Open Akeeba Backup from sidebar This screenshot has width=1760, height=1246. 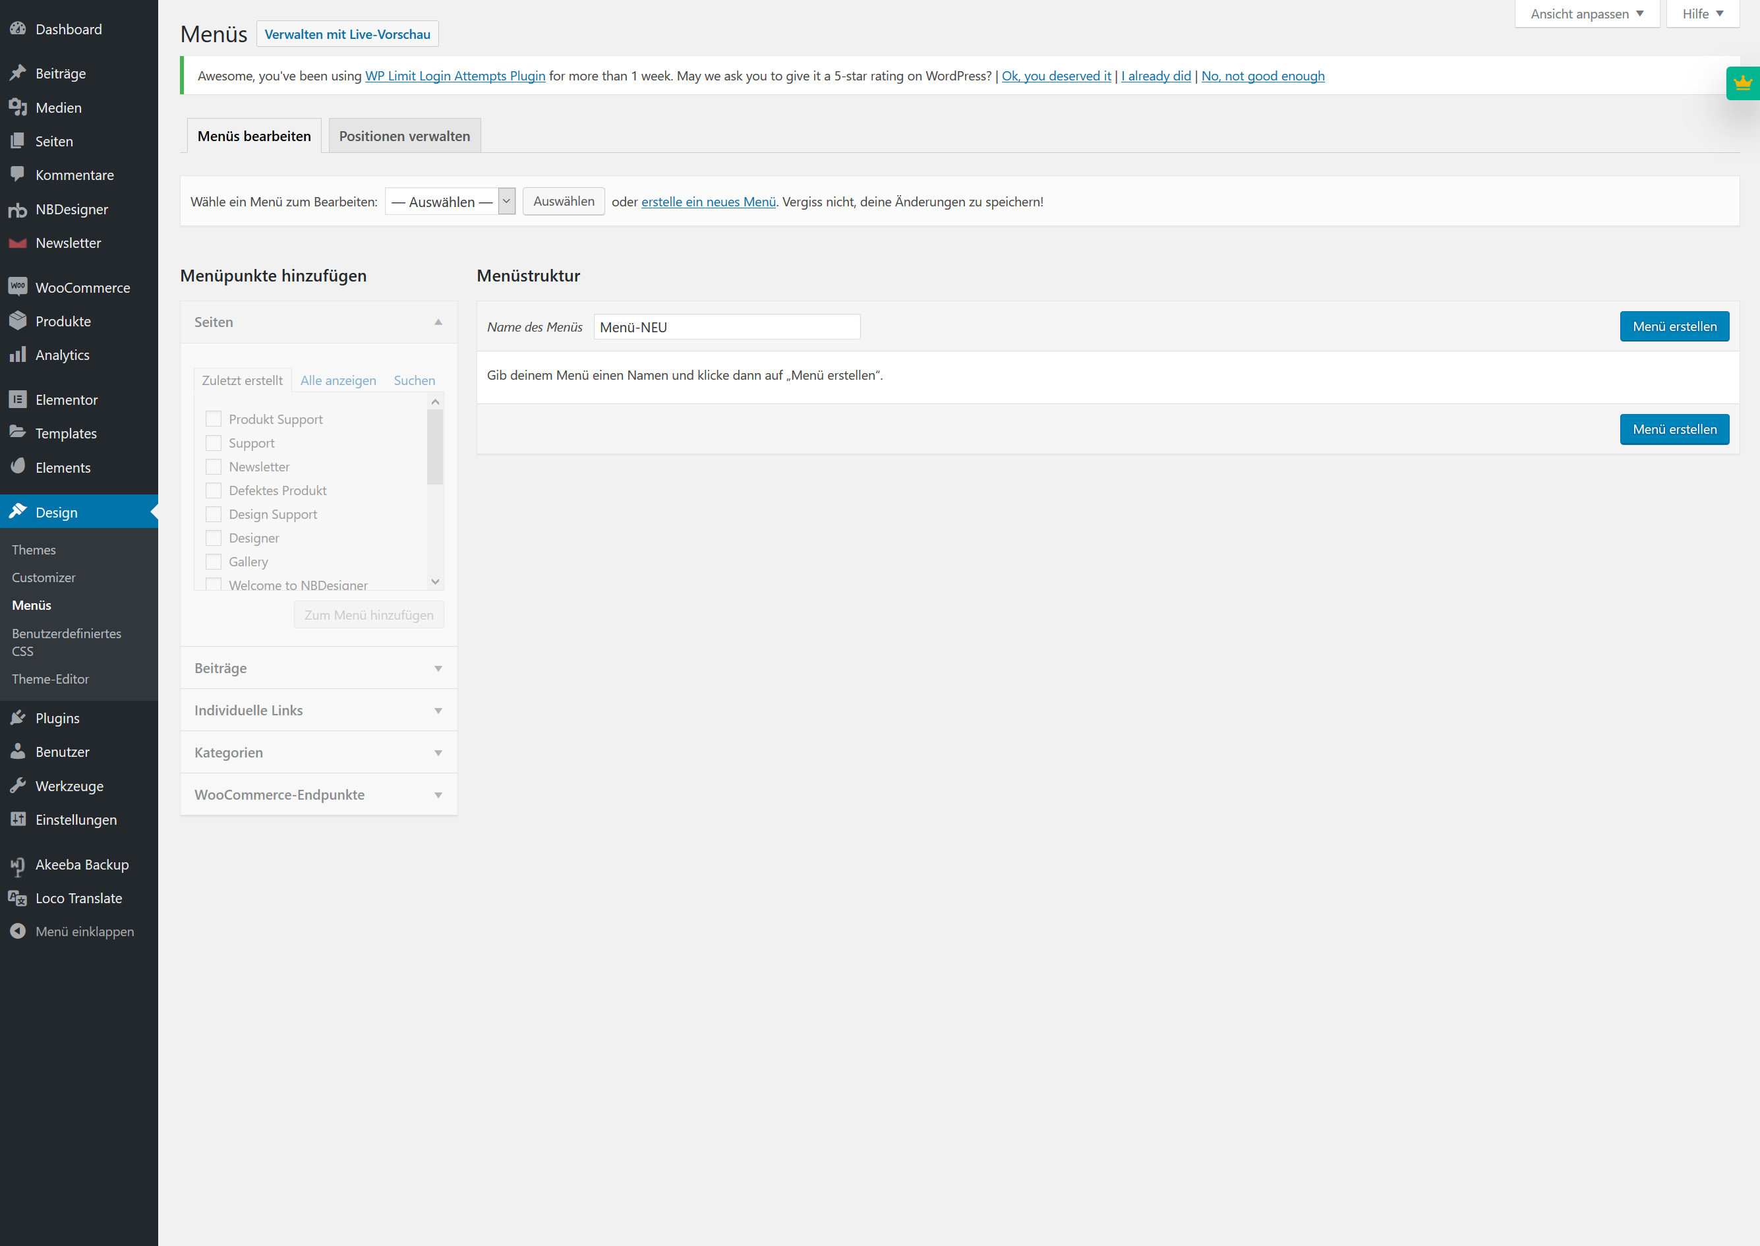pos(81,863)
